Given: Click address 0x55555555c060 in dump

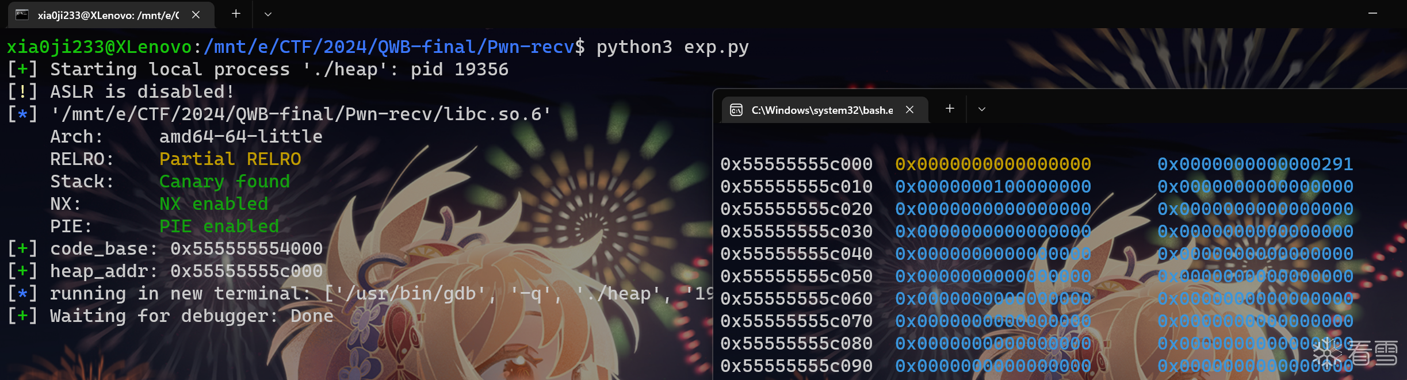Looking at the screenshot, I should click(x=797, y=299).
